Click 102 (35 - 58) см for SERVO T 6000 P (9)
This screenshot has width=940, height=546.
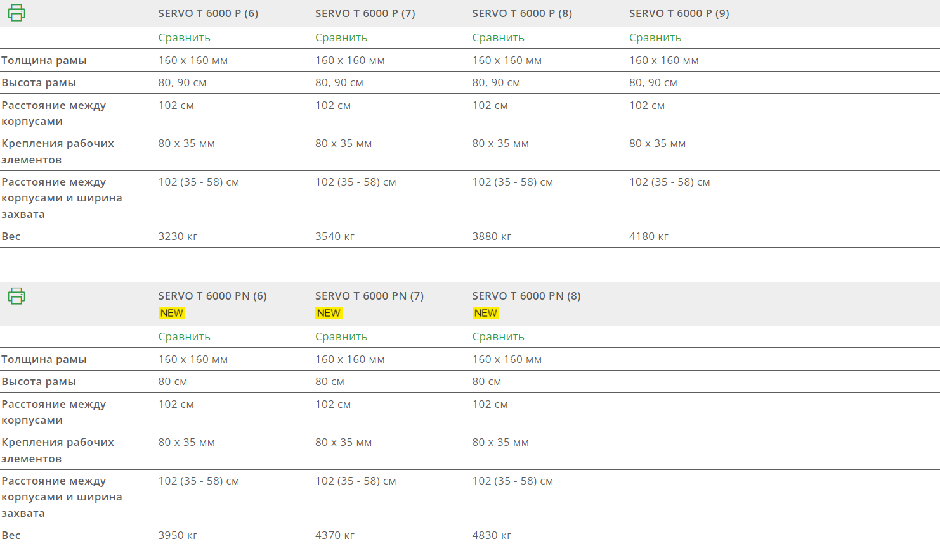[670, 182]
